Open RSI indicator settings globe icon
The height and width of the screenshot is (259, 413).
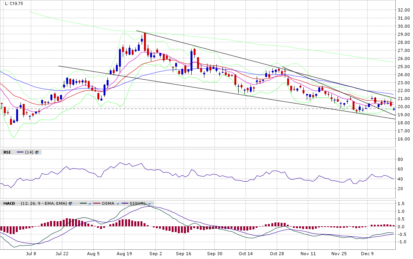[x=37, y=152]
